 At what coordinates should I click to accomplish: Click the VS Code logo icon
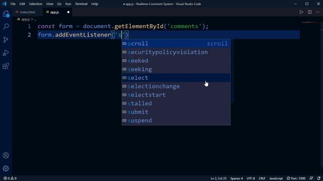(5, 4)
